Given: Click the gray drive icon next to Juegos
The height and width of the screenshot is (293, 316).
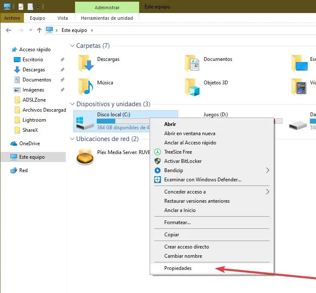Looking at the screenshot, I should [298, 126].
